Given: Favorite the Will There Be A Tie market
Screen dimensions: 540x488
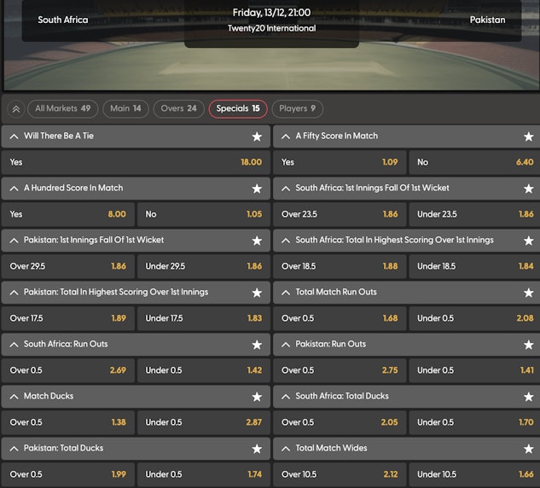Looking at the screenshot, I should click(x=257, y=137).
